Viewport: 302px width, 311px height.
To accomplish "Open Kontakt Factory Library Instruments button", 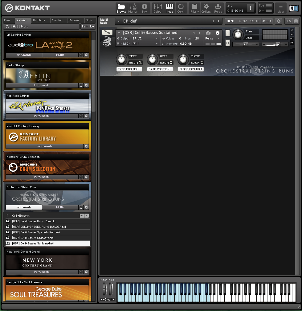I will point(44,146).
